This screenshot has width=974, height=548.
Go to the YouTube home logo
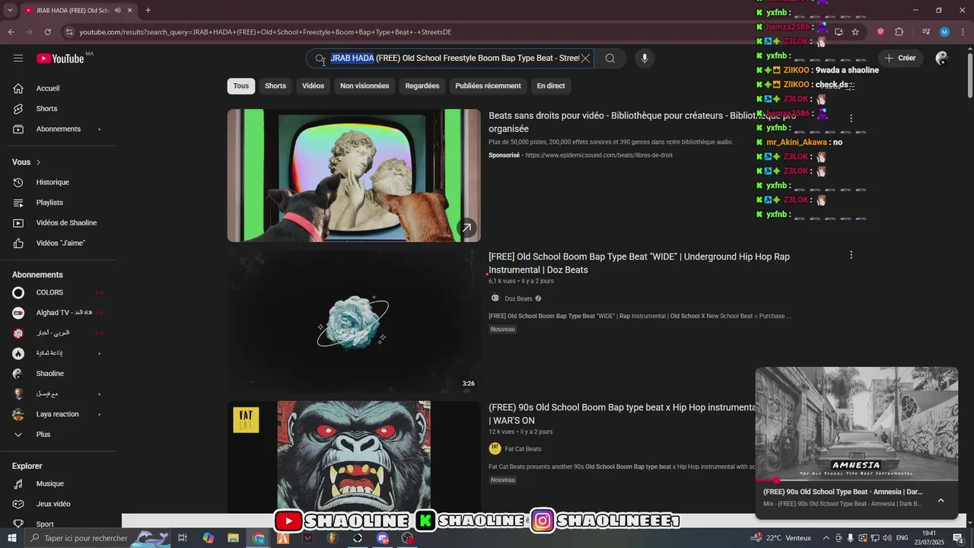tap(60, 59)
